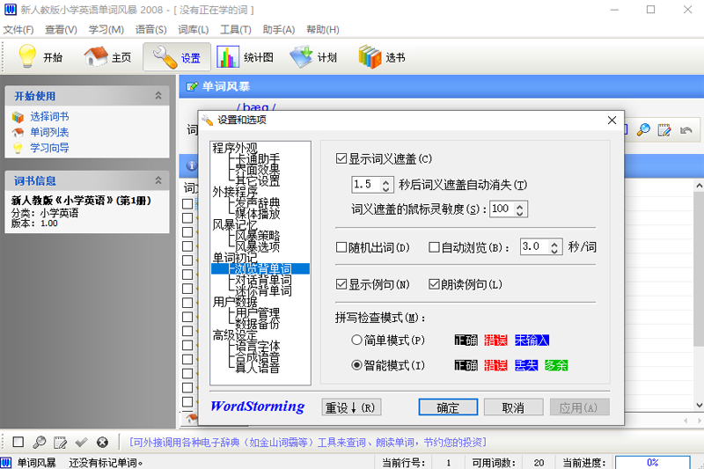This screenshot has height=469, width=704.
Task: Click the word list vertical scrollbar down arrow
Action: (x=699, y=405)
